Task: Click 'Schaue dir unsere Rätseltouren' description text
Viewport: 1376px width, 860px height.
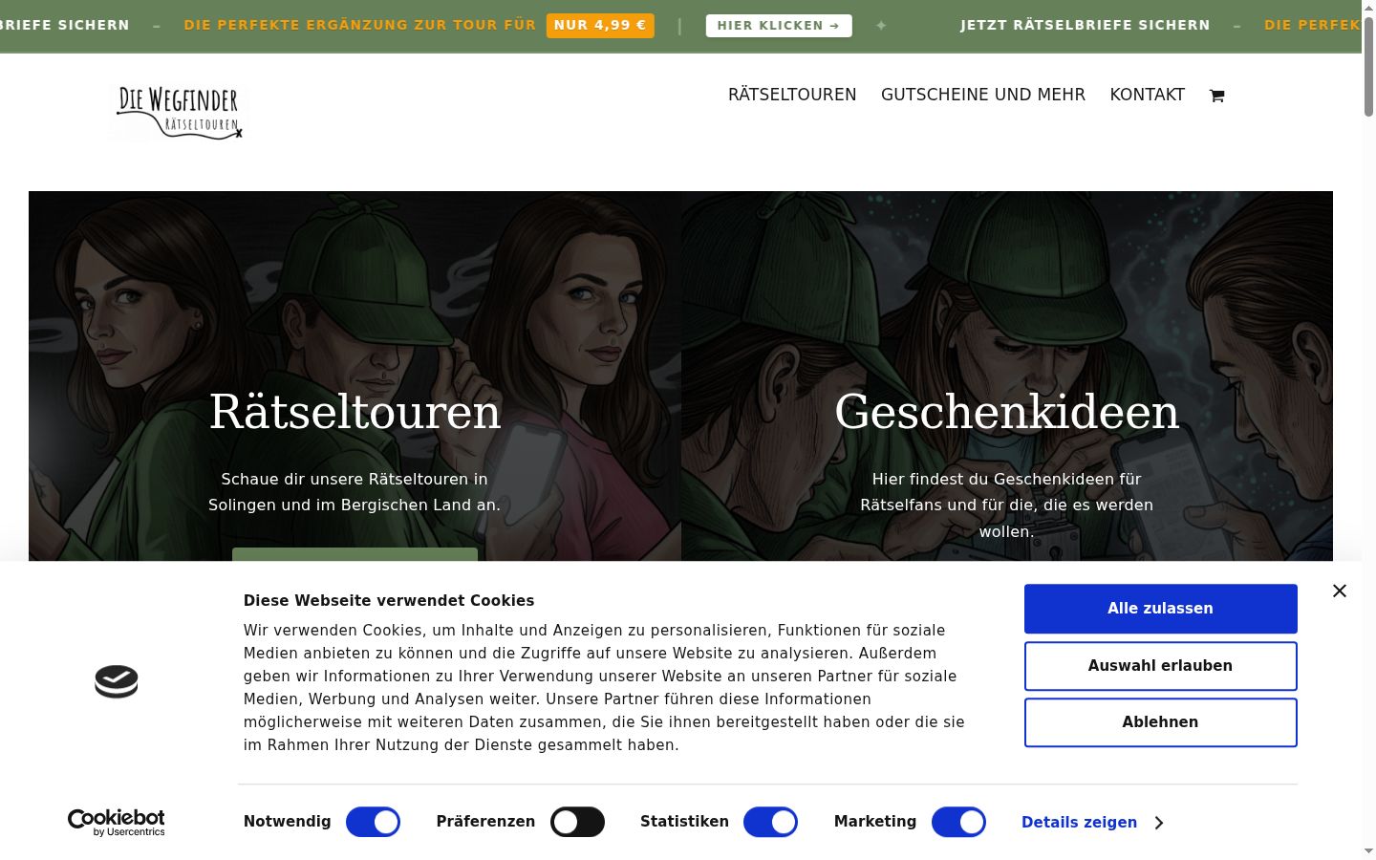Action: tap(355, 492)
